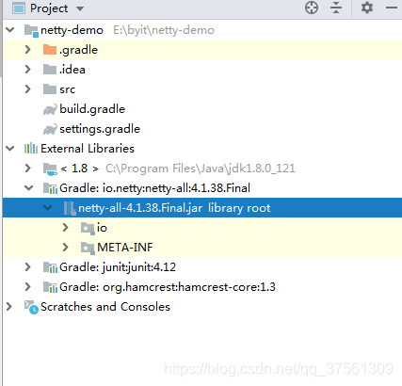Select the .idea folder label
The image size is (402, 386).
point(72,70)
